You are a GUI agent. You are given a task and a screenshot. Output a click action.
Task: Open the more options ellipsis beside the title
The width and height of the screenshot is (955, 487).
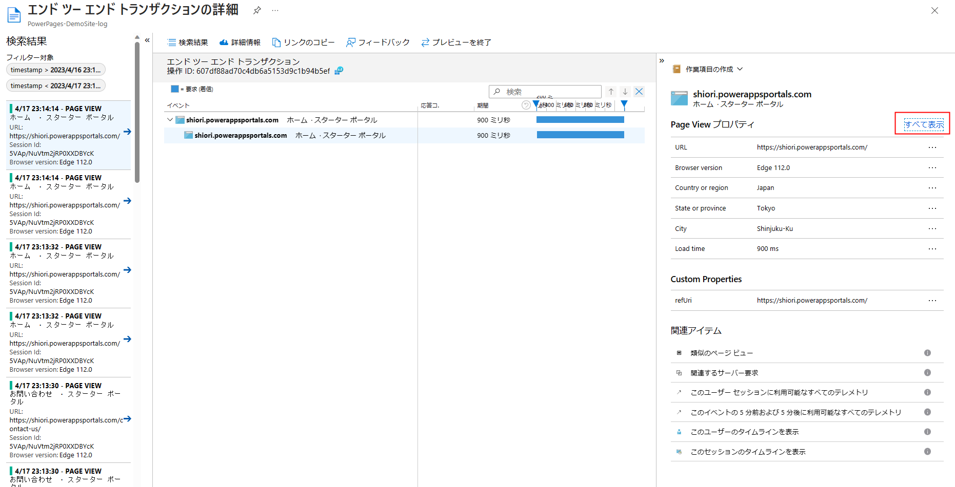(275, 10)
